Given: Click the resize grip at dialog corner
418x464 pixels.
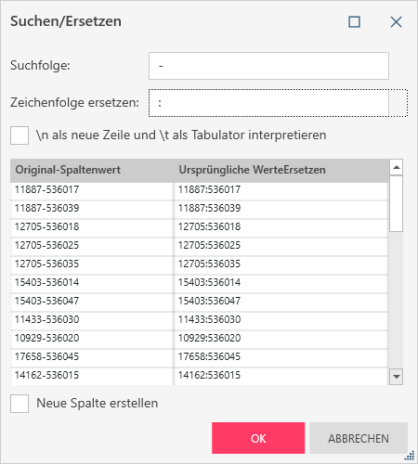Looking at the screenshot, I should click(x=410, y=456).
